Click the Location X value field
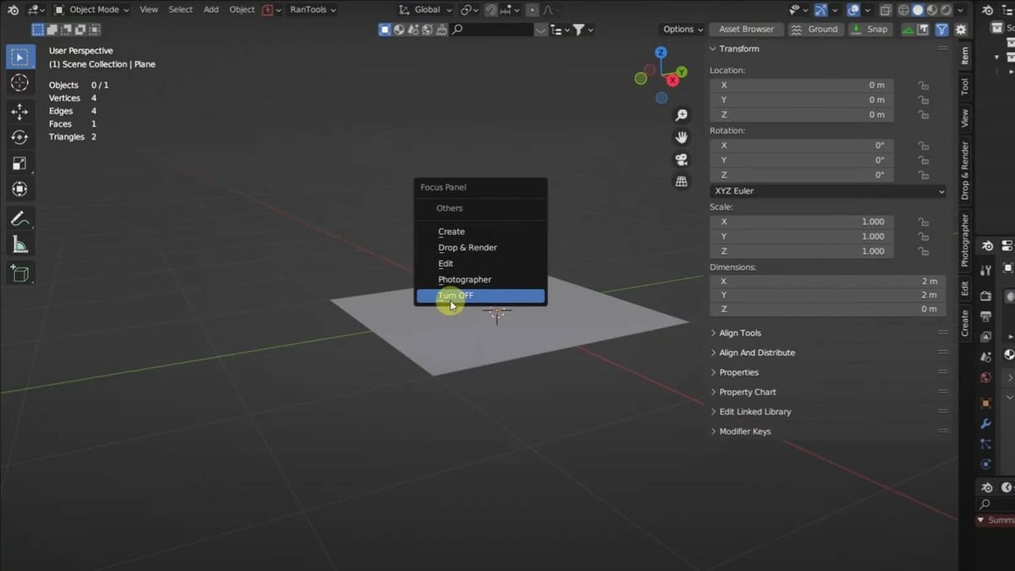Image resolution: width=1015 pixels, height=571 pixels. [801, 85]
